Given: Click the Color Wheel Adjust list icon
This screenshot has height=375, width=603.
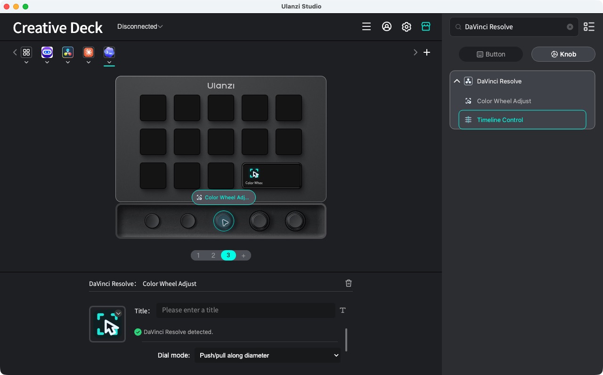Looking at the screenshot, I should (x=468, y=101).
